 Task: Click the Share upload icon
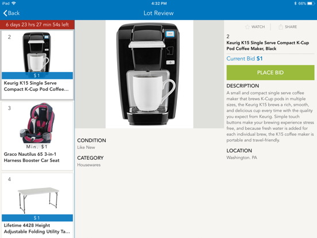click(x=281, y=26)
